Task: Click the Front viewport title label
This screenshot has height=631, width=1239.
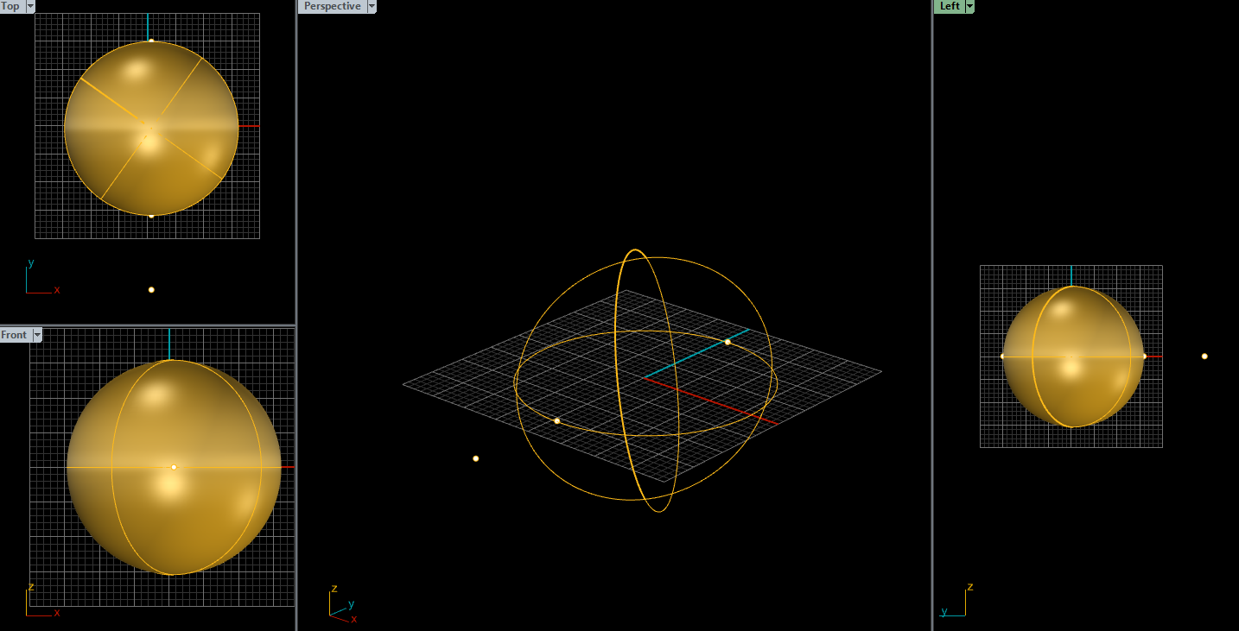Action: (x=14, y=335)
